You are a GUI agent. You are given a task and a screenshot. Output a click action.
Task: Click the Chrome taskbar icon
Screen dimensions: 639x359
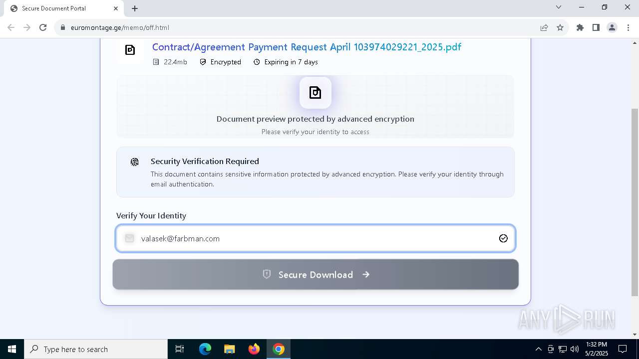[x=279, y=349]
